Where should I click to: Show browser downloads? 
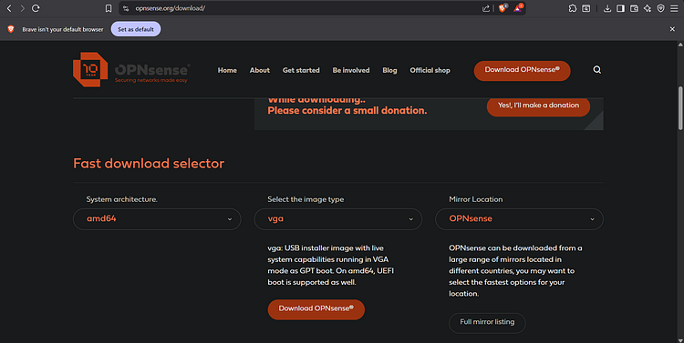(607, 8)
